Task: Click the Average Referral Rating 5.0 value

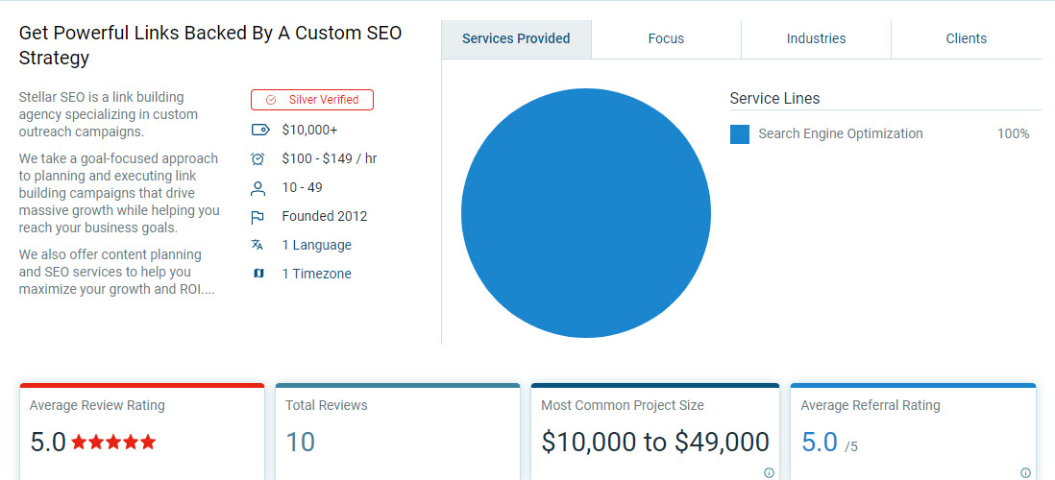Action: pyautogui.click(x=820, y=442)
